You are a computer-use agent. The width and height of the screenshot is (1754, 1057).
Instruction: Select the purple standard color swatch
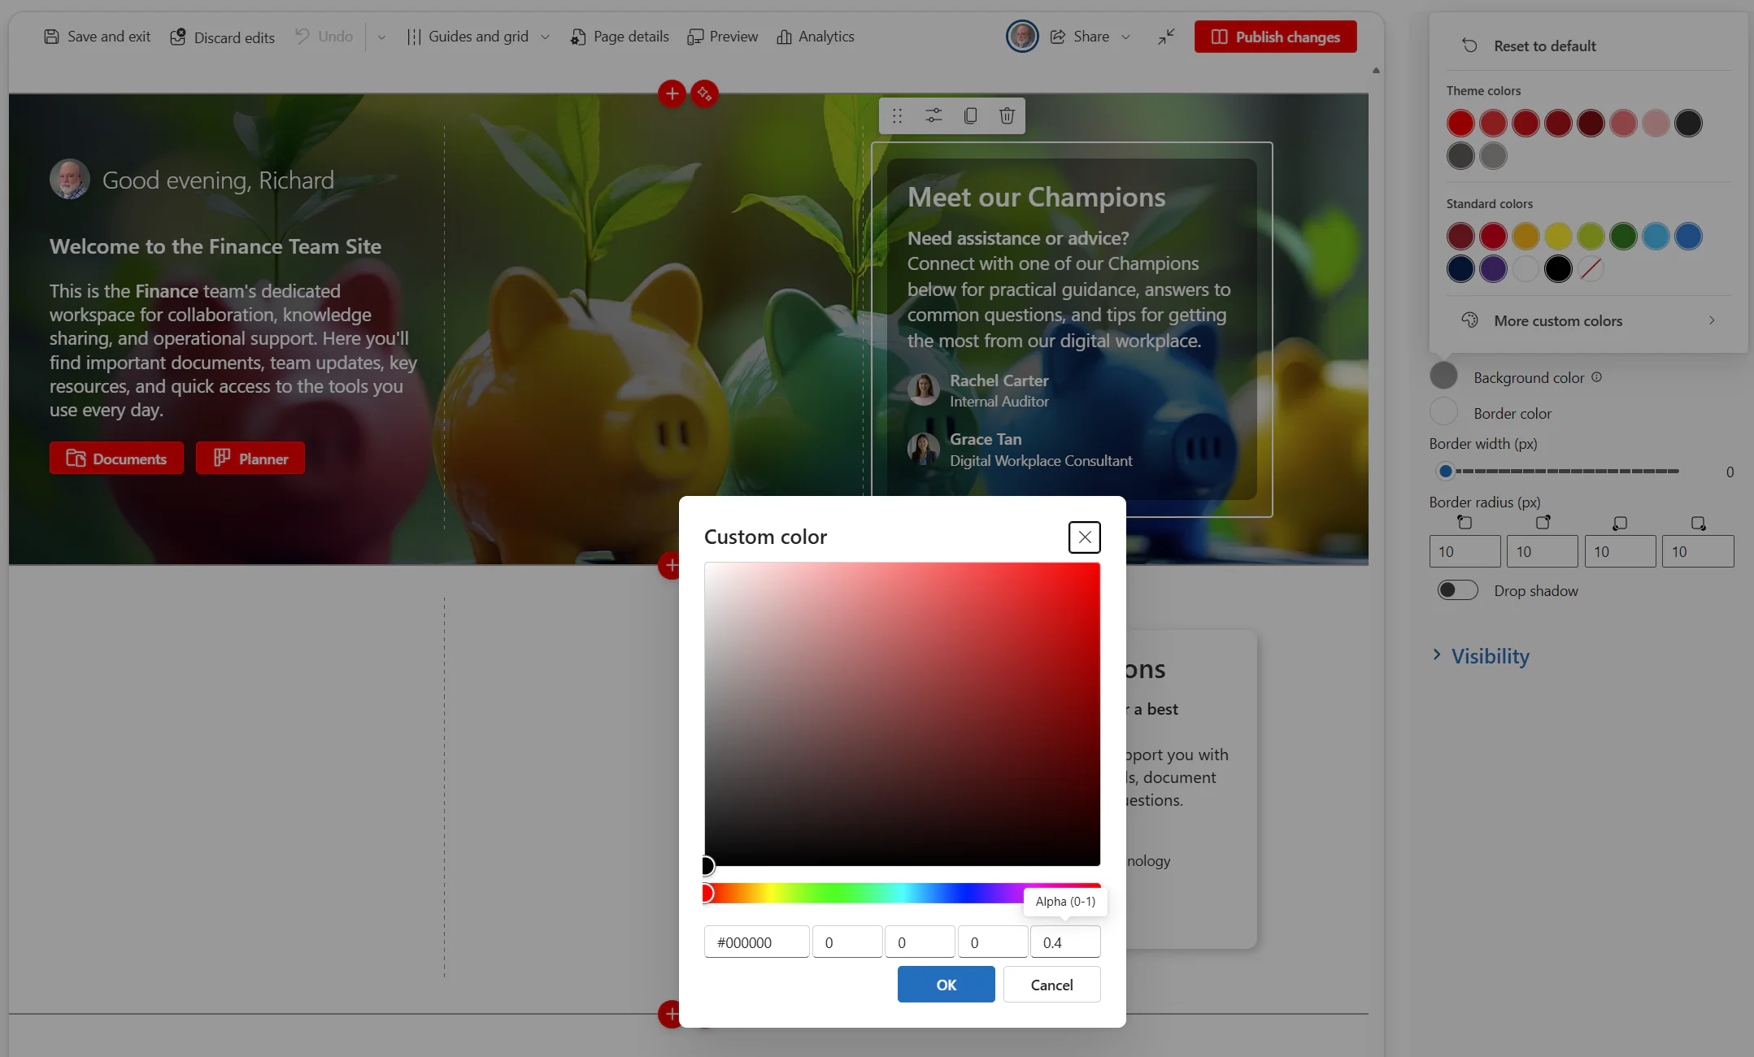click(x=1493, y=269)
